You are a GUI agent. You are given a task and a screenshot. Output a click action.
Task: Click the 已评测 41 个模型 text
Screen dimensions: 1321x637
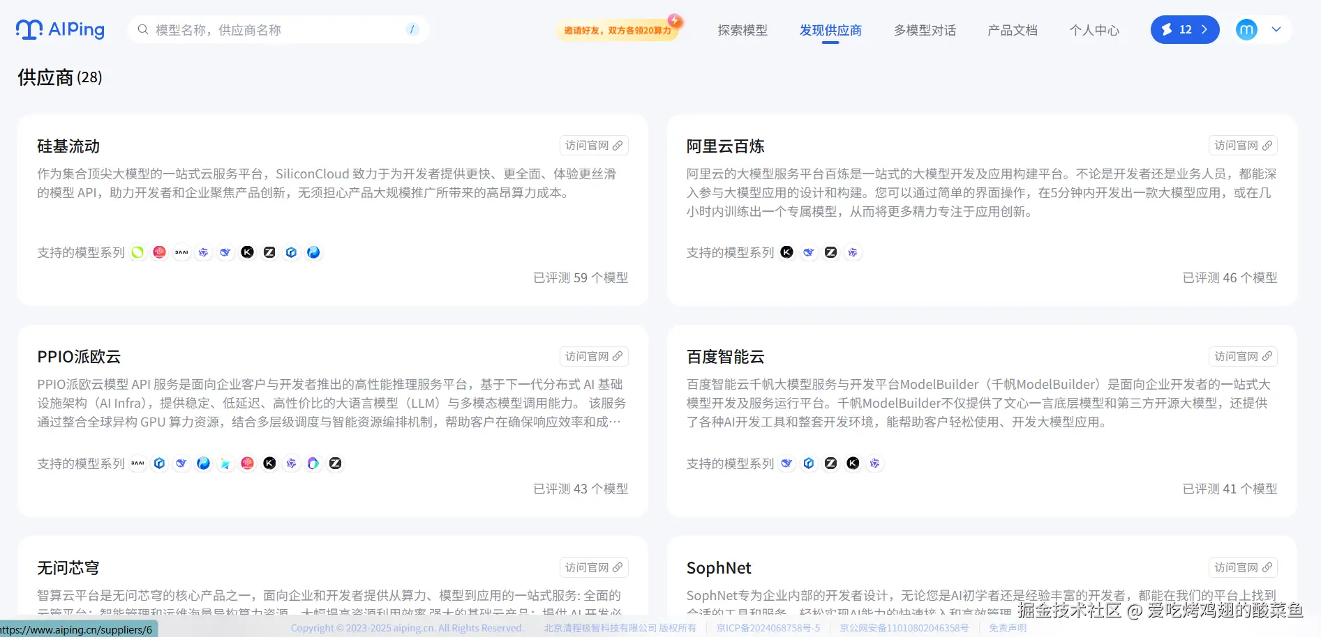coord(1230,489)
